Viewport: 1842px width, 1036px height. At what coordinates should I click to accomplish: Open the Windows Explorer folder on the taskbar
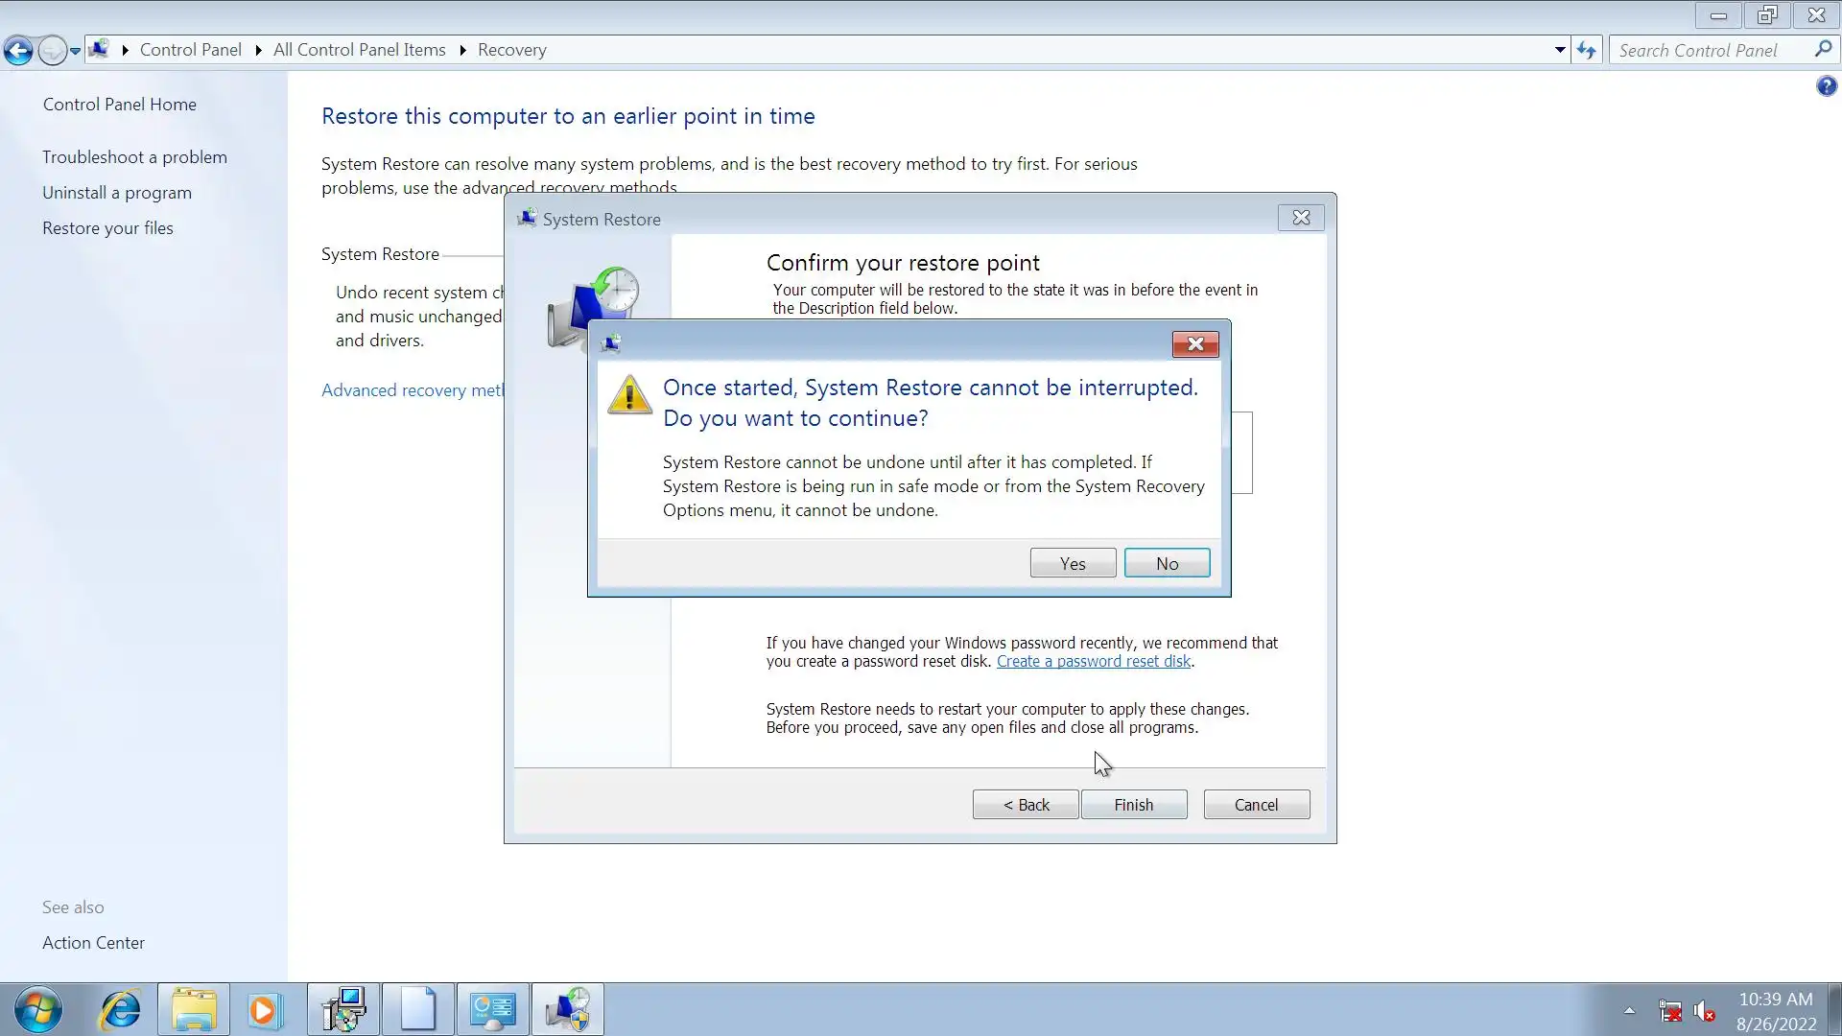pyautogui.click(x=194, y=1009)
